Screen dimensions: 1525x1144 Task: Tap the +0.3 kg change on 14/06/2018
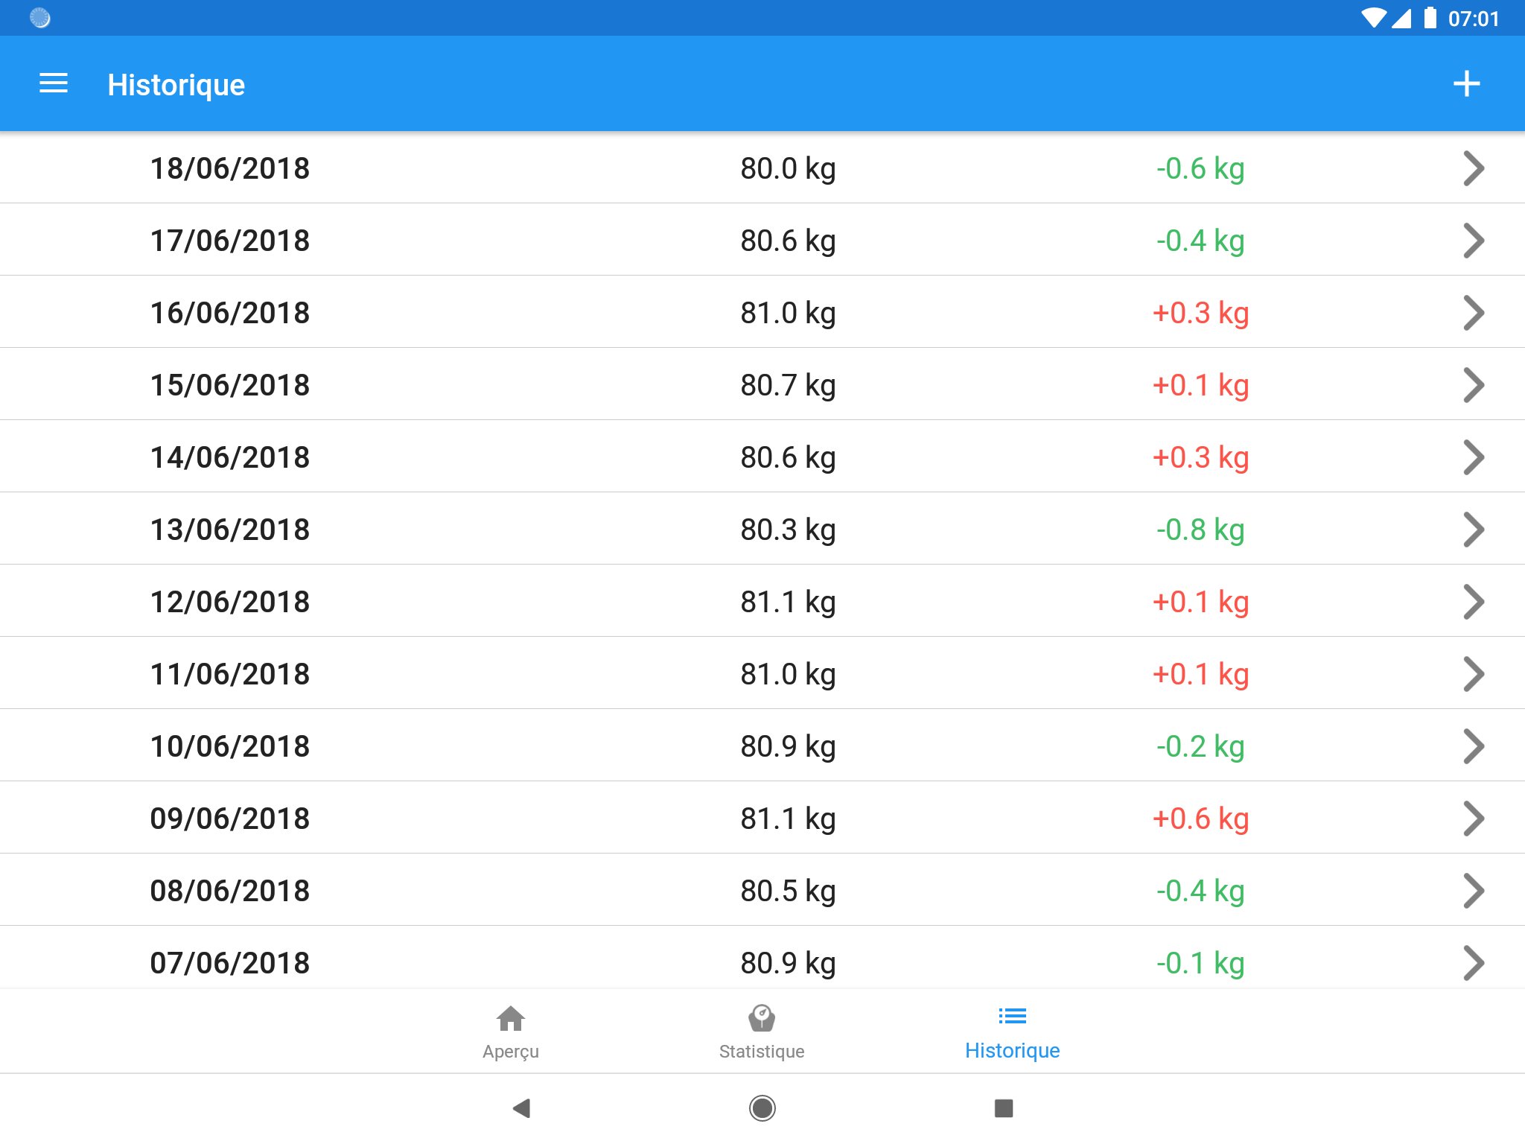point(1200,457)
